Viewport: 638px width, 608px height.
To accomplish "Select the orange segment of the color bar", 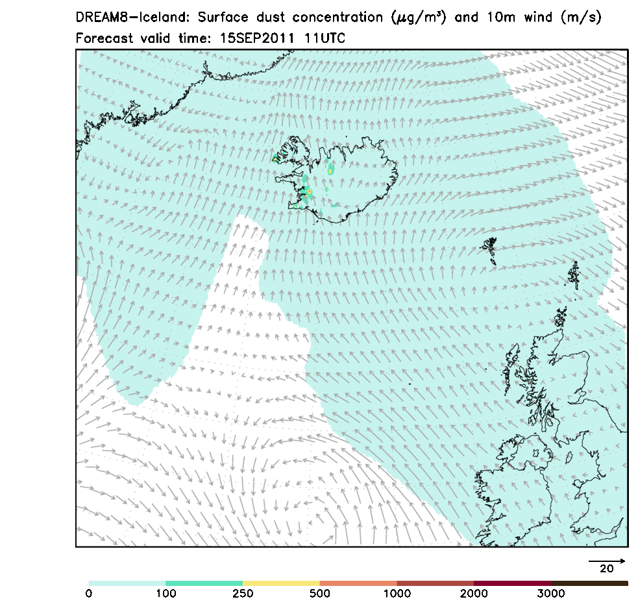I will [358, 583].
